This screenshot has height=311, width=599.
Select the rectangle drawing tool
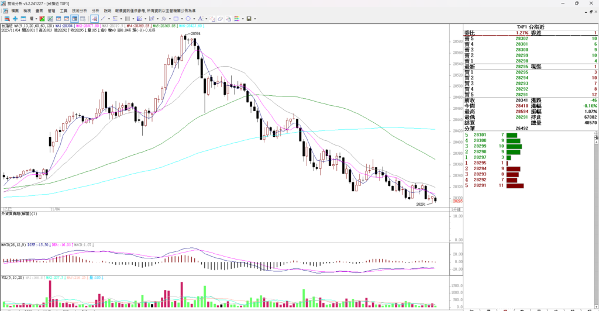click(x=176, y=19)
